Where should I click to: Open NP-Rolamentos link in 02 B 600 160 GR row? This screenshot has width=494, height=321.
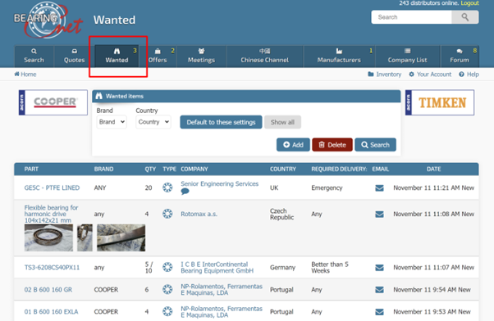[x=222, y=290]
